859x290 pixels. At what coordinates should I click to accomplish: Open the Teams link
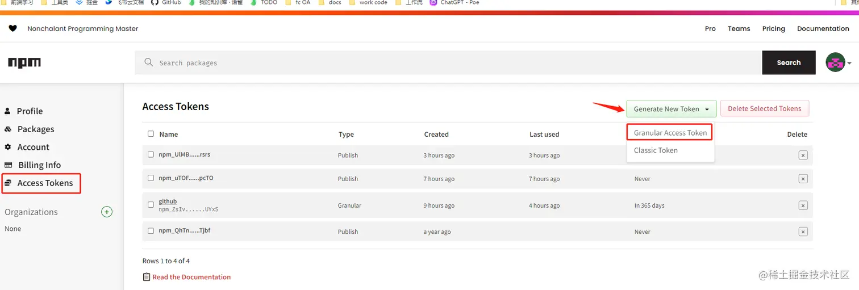click(x=739, y=28)
